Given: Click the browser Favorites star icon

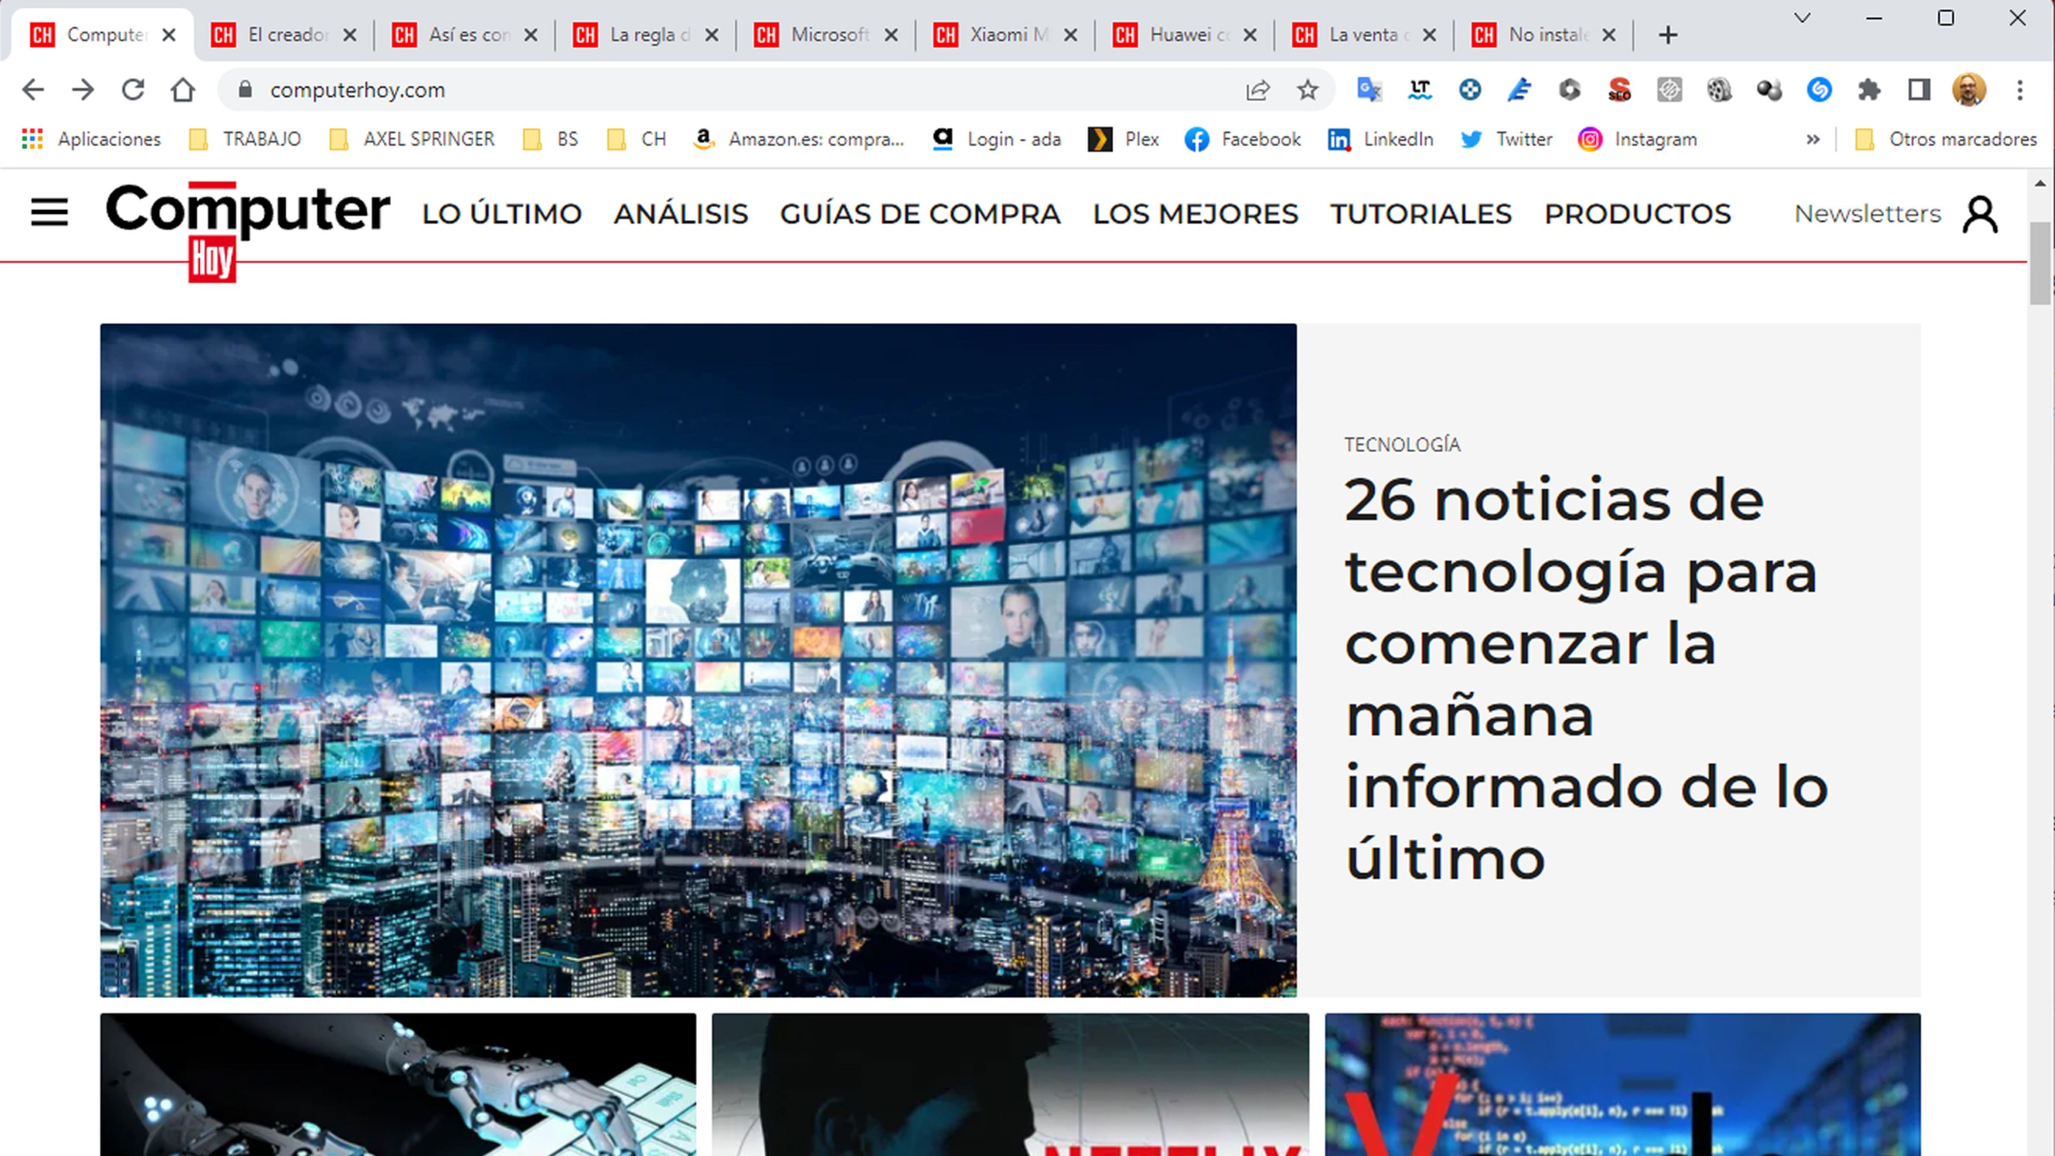Looking at the screenshot, I should pos(1308,89).
